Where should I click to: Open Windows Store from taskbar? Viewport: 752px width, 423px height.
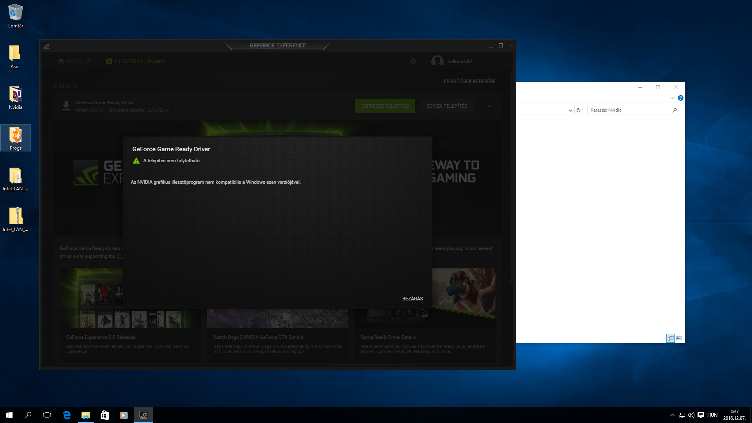point(105,415)
